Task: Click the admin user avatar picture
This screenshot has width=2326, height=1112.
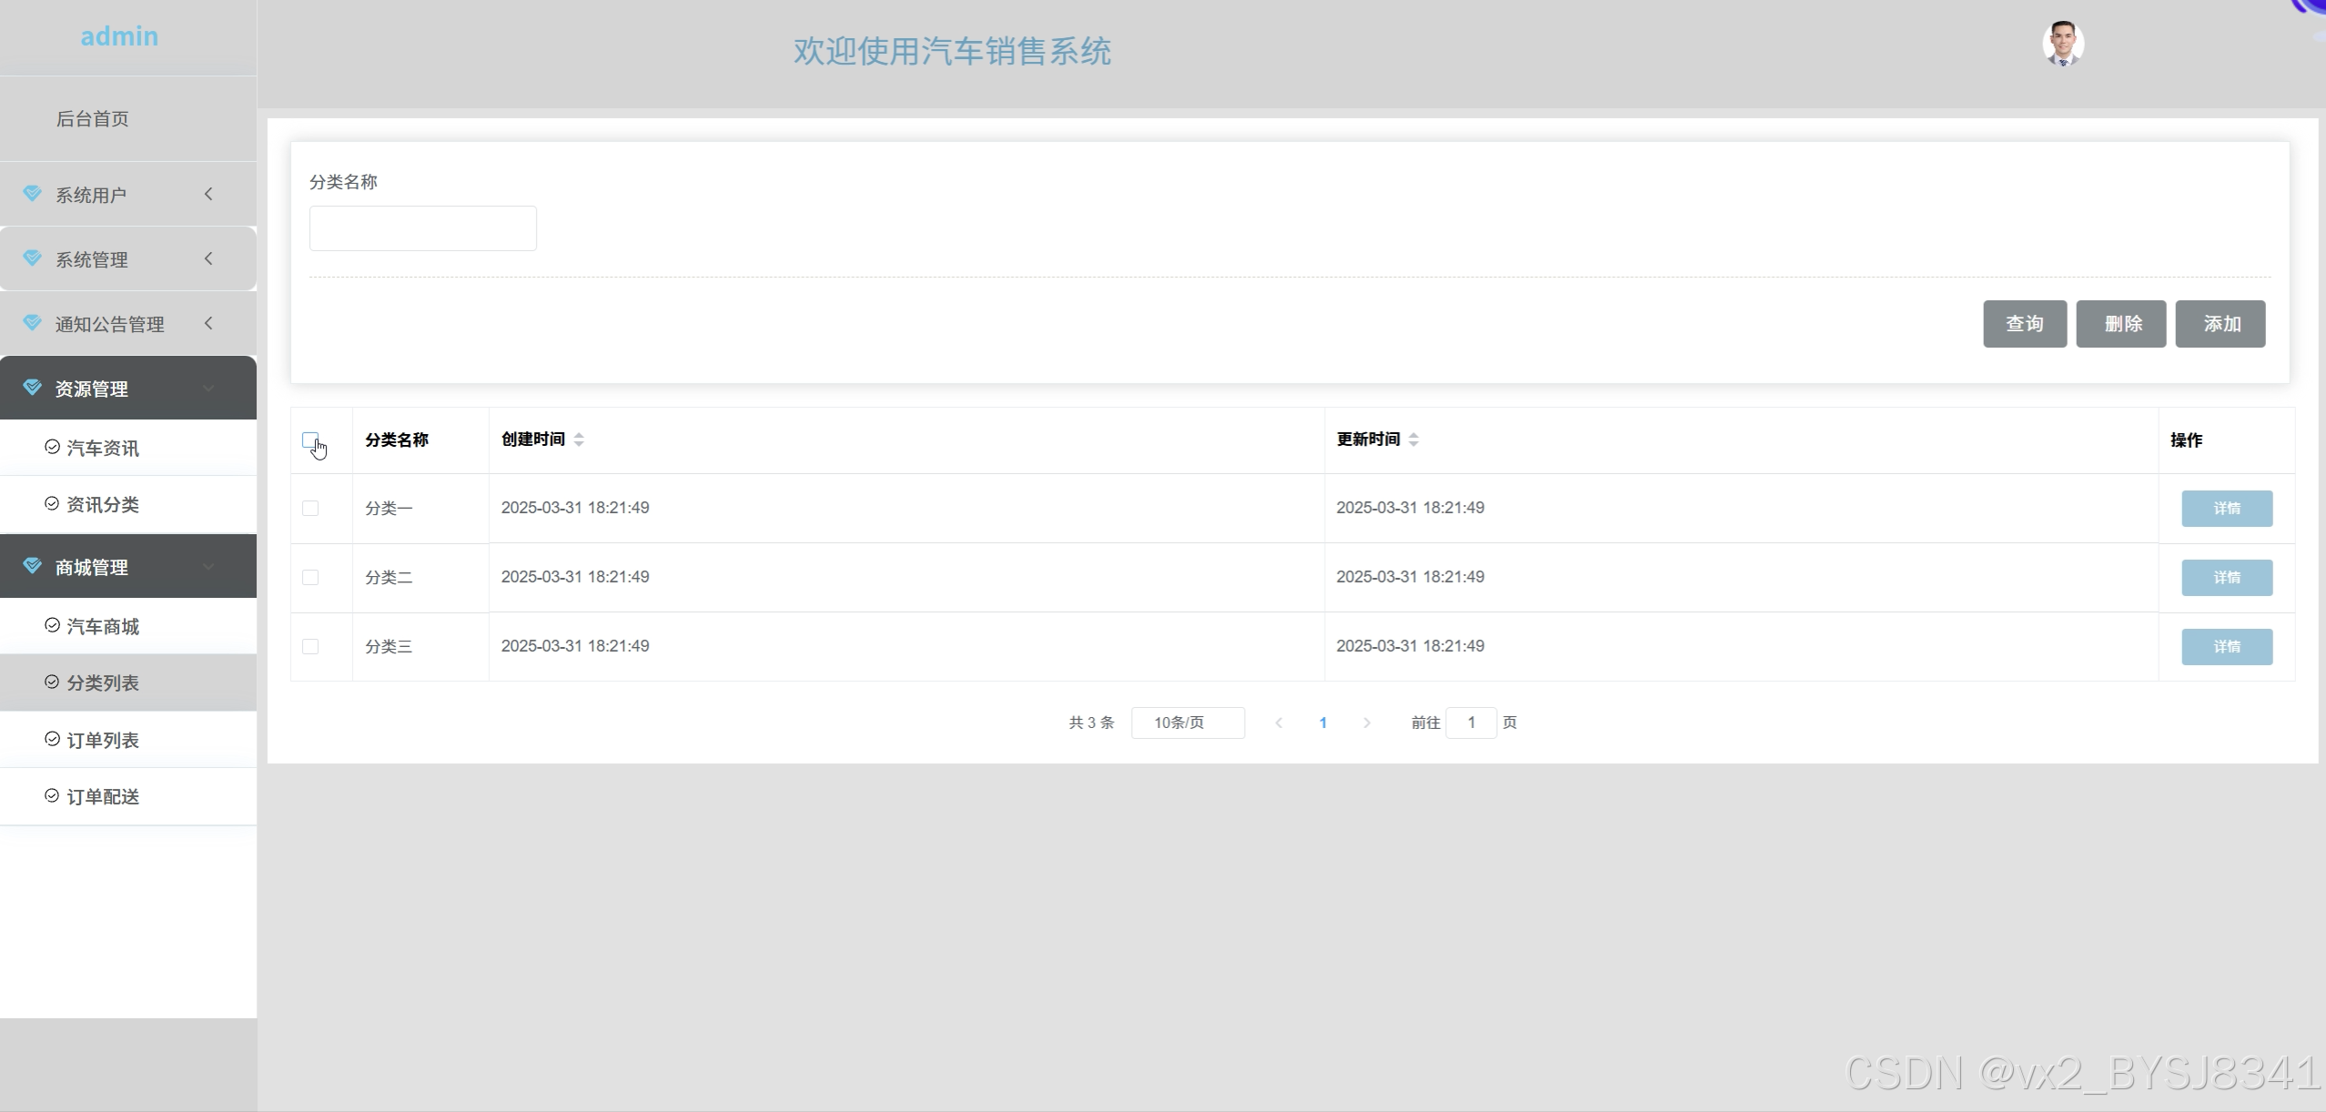Action: [x=2062, y=44]
